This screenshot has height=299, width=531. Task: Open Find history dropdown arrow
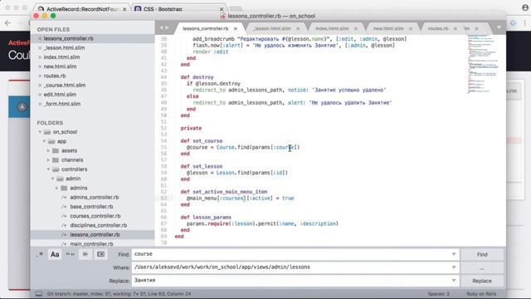(x=454, y=254)
